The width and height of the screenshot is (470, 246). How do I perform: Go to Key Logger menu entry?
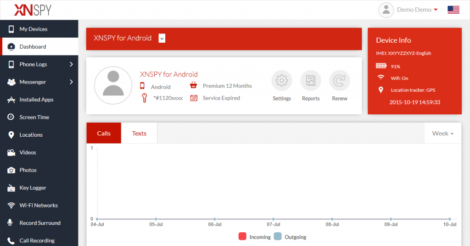coord(39,188)
